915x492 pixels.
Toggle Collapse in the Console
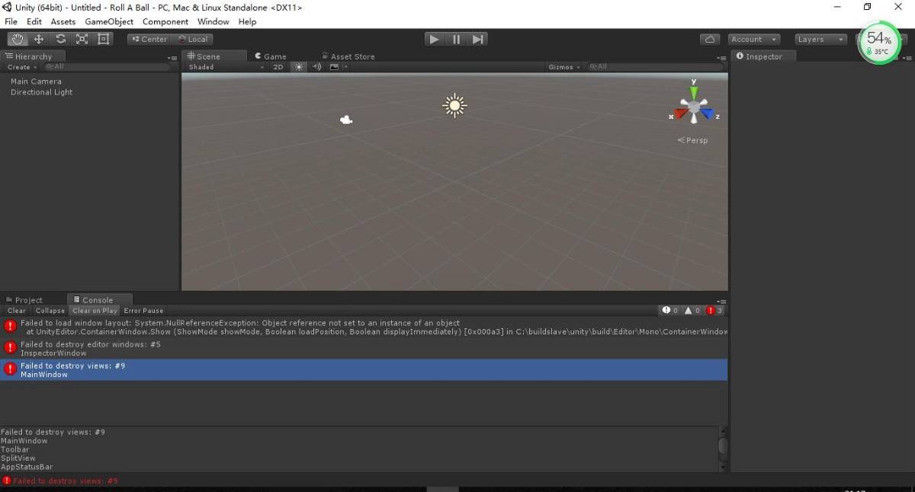[x=50, y=311]
